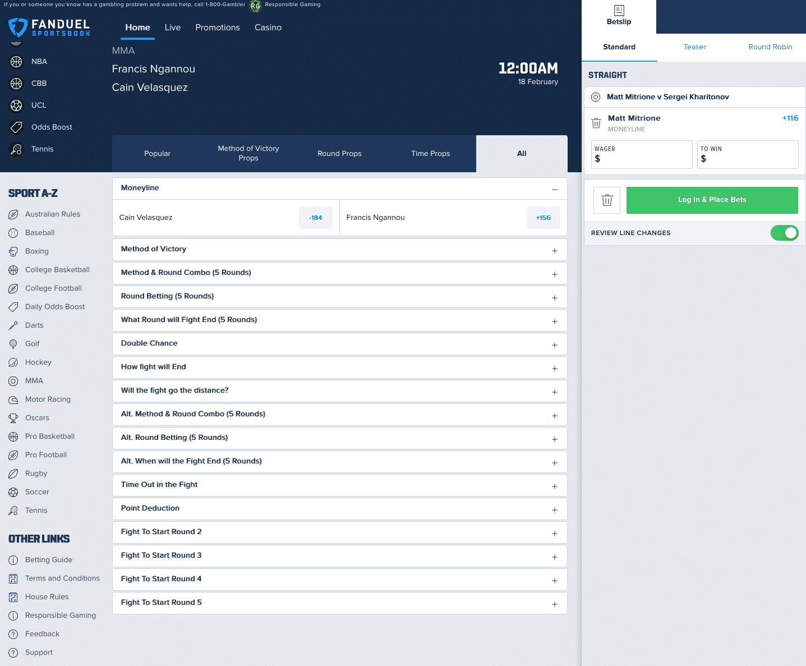Click the College Football icon
Viewport: 806px width, 666px height.
point(13,288)
